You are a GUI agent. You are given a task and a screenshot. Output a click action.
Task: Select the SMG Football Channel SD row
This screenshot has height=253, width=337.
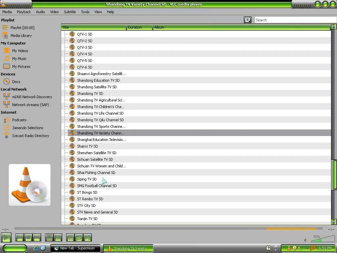(196, 186)
